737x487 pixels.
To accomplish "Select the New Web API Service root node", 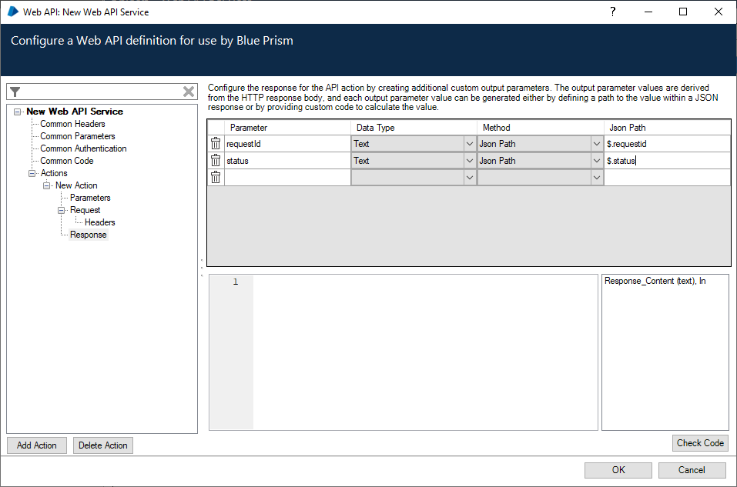I will pos(75,112).
